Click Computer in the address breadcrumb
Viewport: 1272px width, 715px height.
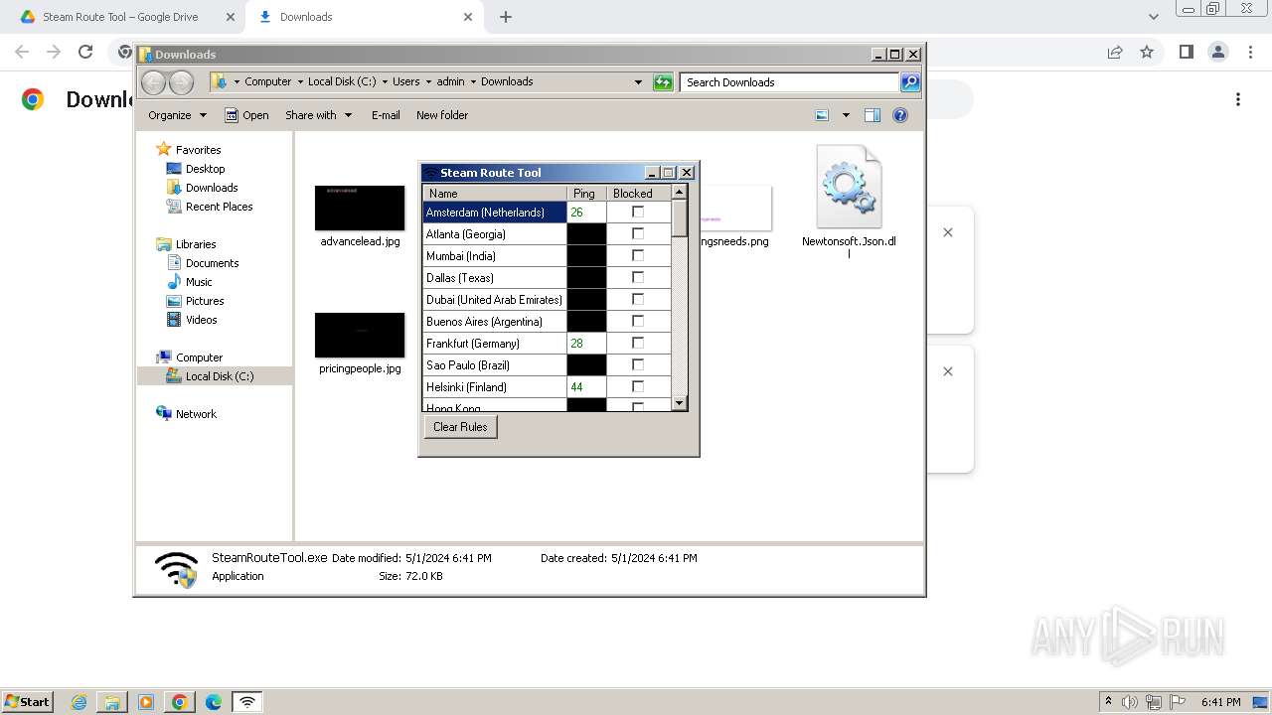[x=267, y=81]
